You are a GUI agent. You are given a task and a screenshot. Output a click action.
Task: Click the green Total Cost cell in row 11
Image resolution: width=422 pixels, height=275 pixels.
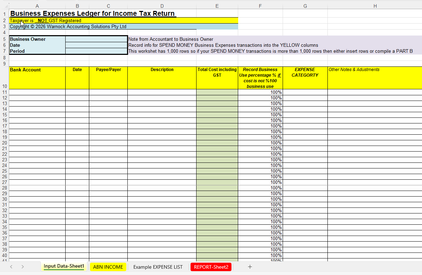point(217,92)
